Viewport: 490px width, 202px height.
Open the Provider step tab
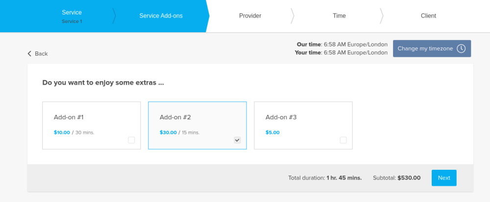click(250, 16)
